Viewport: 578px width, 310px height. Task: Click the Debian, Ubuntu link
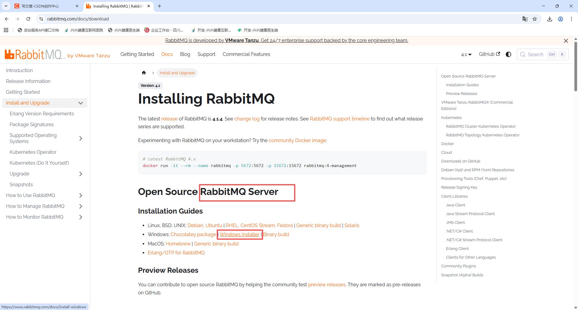click(x=205, y=225)
